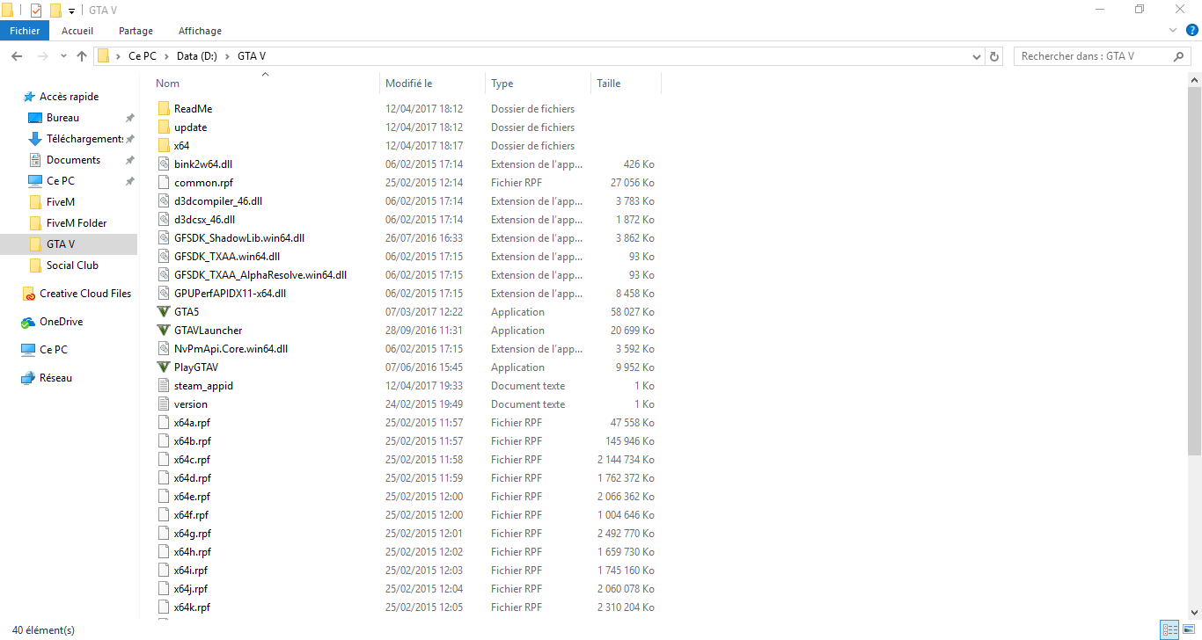Image resolution: width=1202 pixels, height=640 pixels.
Task: Open Réseau in the navigation pane
Action: 47,378
